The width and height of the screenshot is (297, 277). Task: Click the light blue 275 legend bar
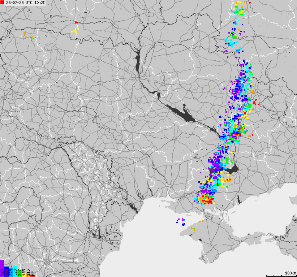coord(11,272)
